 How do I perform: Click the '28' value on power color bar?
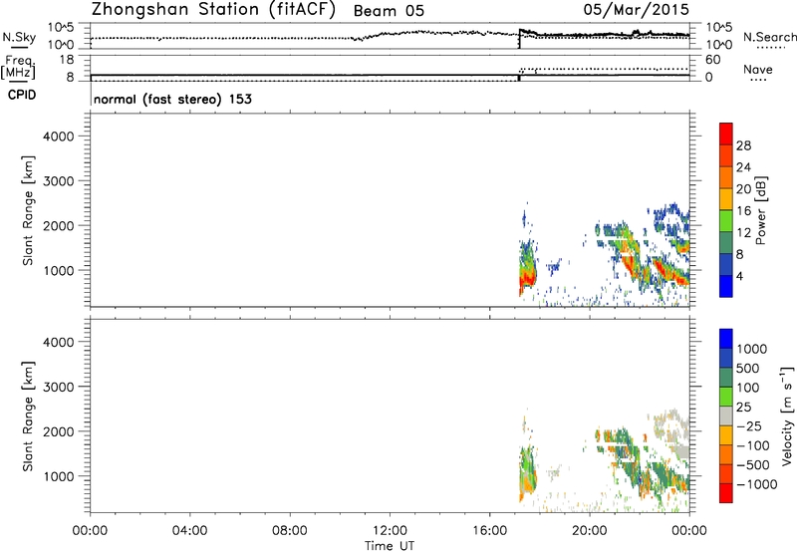pyautogui.click(x=743, y=145)
